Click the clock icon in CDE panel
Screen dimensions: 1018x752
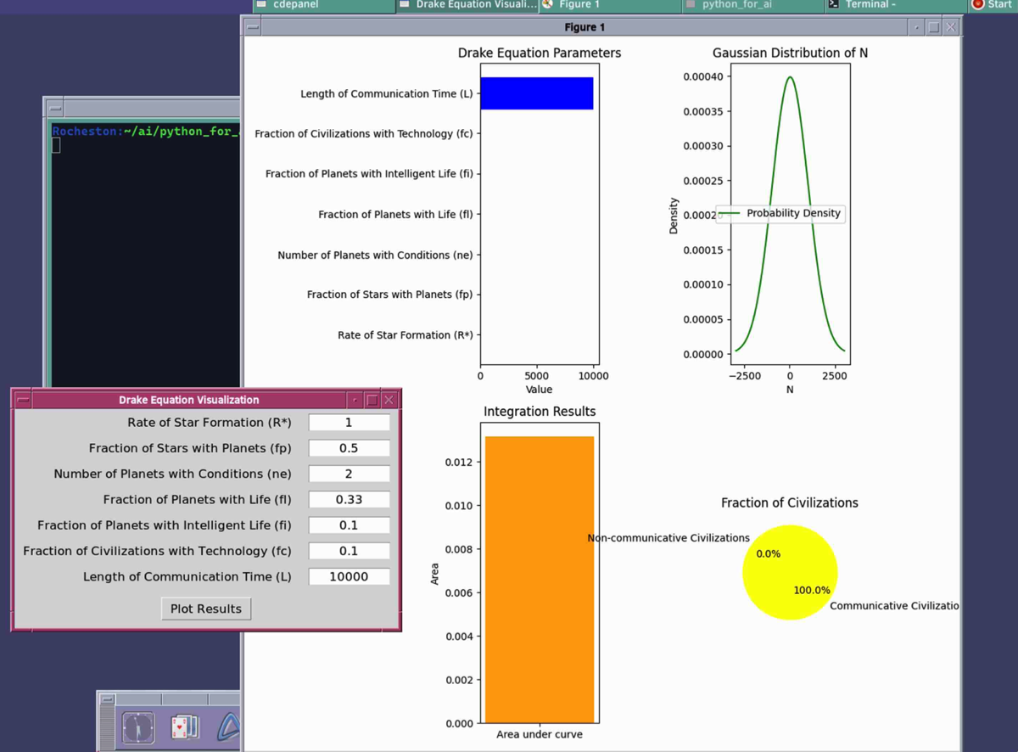(x=137, y=728)
